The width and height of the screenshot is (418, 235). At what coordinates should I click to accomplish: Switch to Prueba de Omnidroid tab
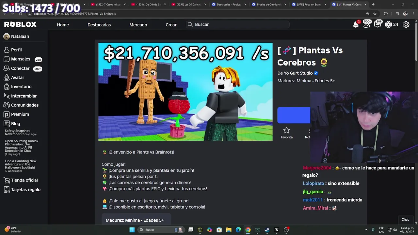click(x=269, y=4)
